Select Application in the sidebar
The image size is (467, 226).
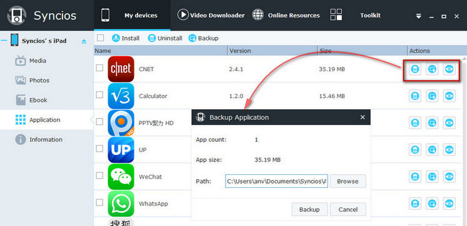click(47, 120)
